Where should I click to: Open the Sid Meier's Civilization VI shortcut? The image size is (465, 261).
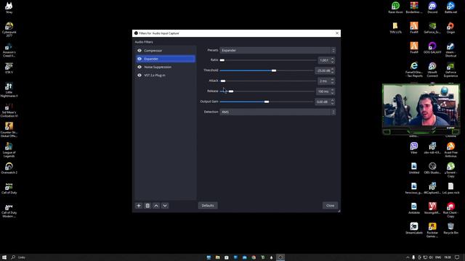[x=9, y=110]
